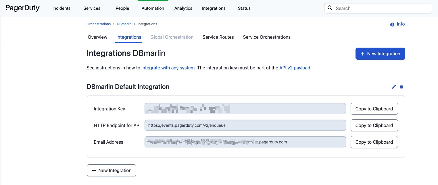Delete DBmarlin Default Integration with trash icon
The image size is (438, 185).
coord(401,87)
